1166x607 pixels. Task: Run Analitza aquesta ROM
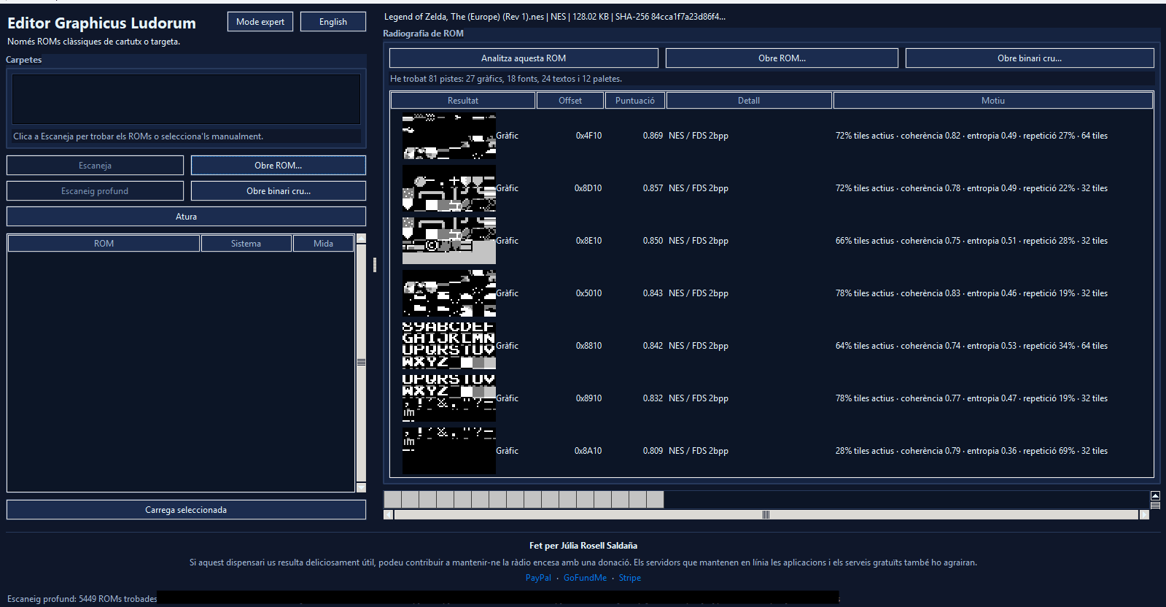point(524,58)
